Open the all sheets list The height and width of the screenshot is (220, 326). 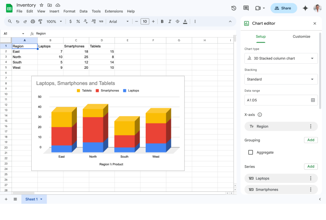15,199
